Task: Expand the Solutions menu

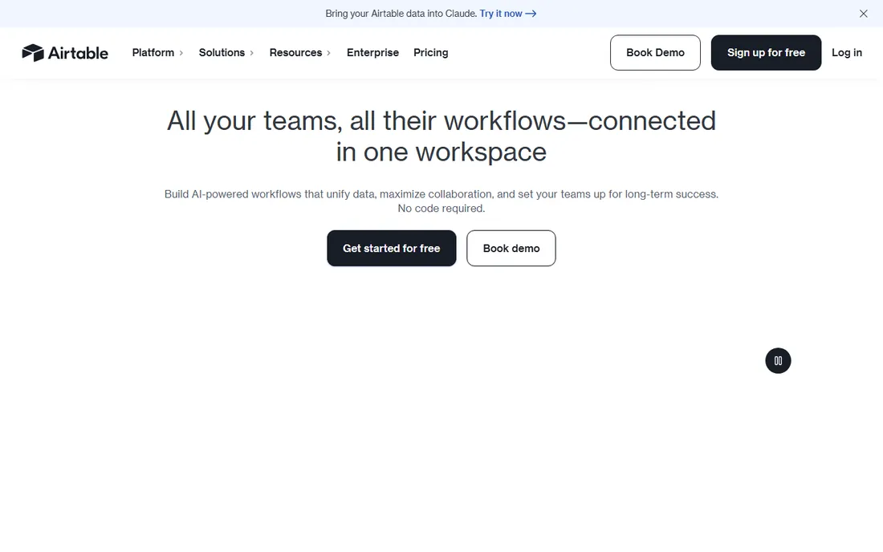Action: pos(226,52)
